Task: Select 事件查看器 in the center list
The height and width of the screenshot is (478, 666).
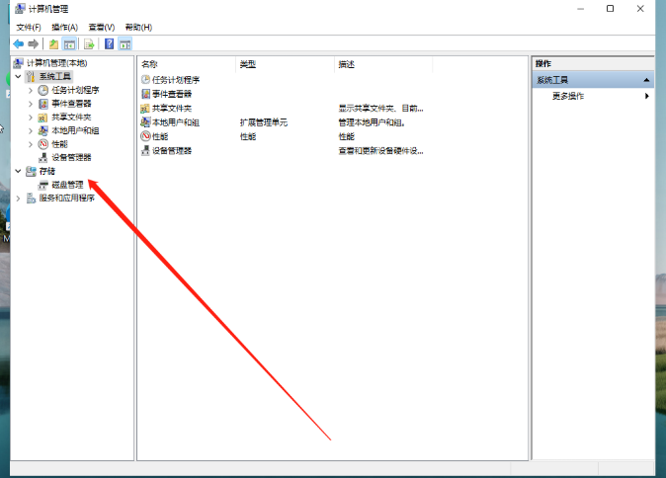Action: click(x=172, y=94)
